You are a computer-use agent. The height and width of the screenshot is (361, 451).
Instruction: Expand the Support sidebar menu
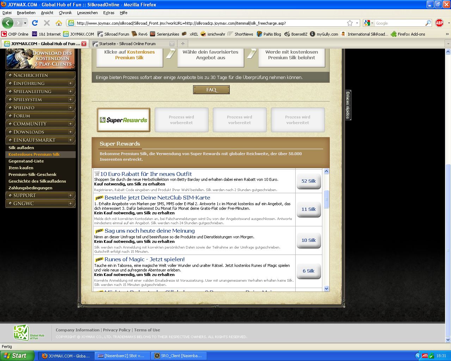[70, 195]
